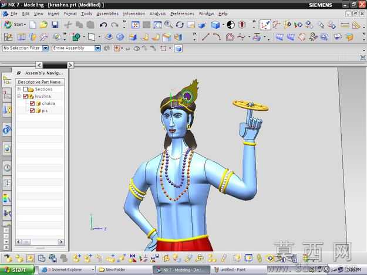Click the pin icon in Assembly Navigator header
Image resolution: width=367 pixels, height=275 pixels.
coord(19,73)
